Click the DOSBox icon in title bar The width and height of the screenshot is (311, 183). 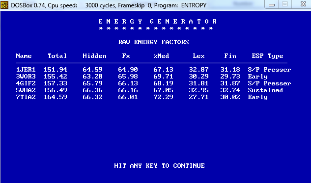pos(4,5)
